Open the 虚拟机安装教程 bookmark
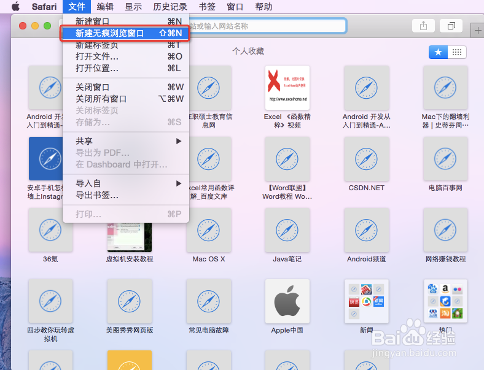484x370 pixels. click(130, 237)
